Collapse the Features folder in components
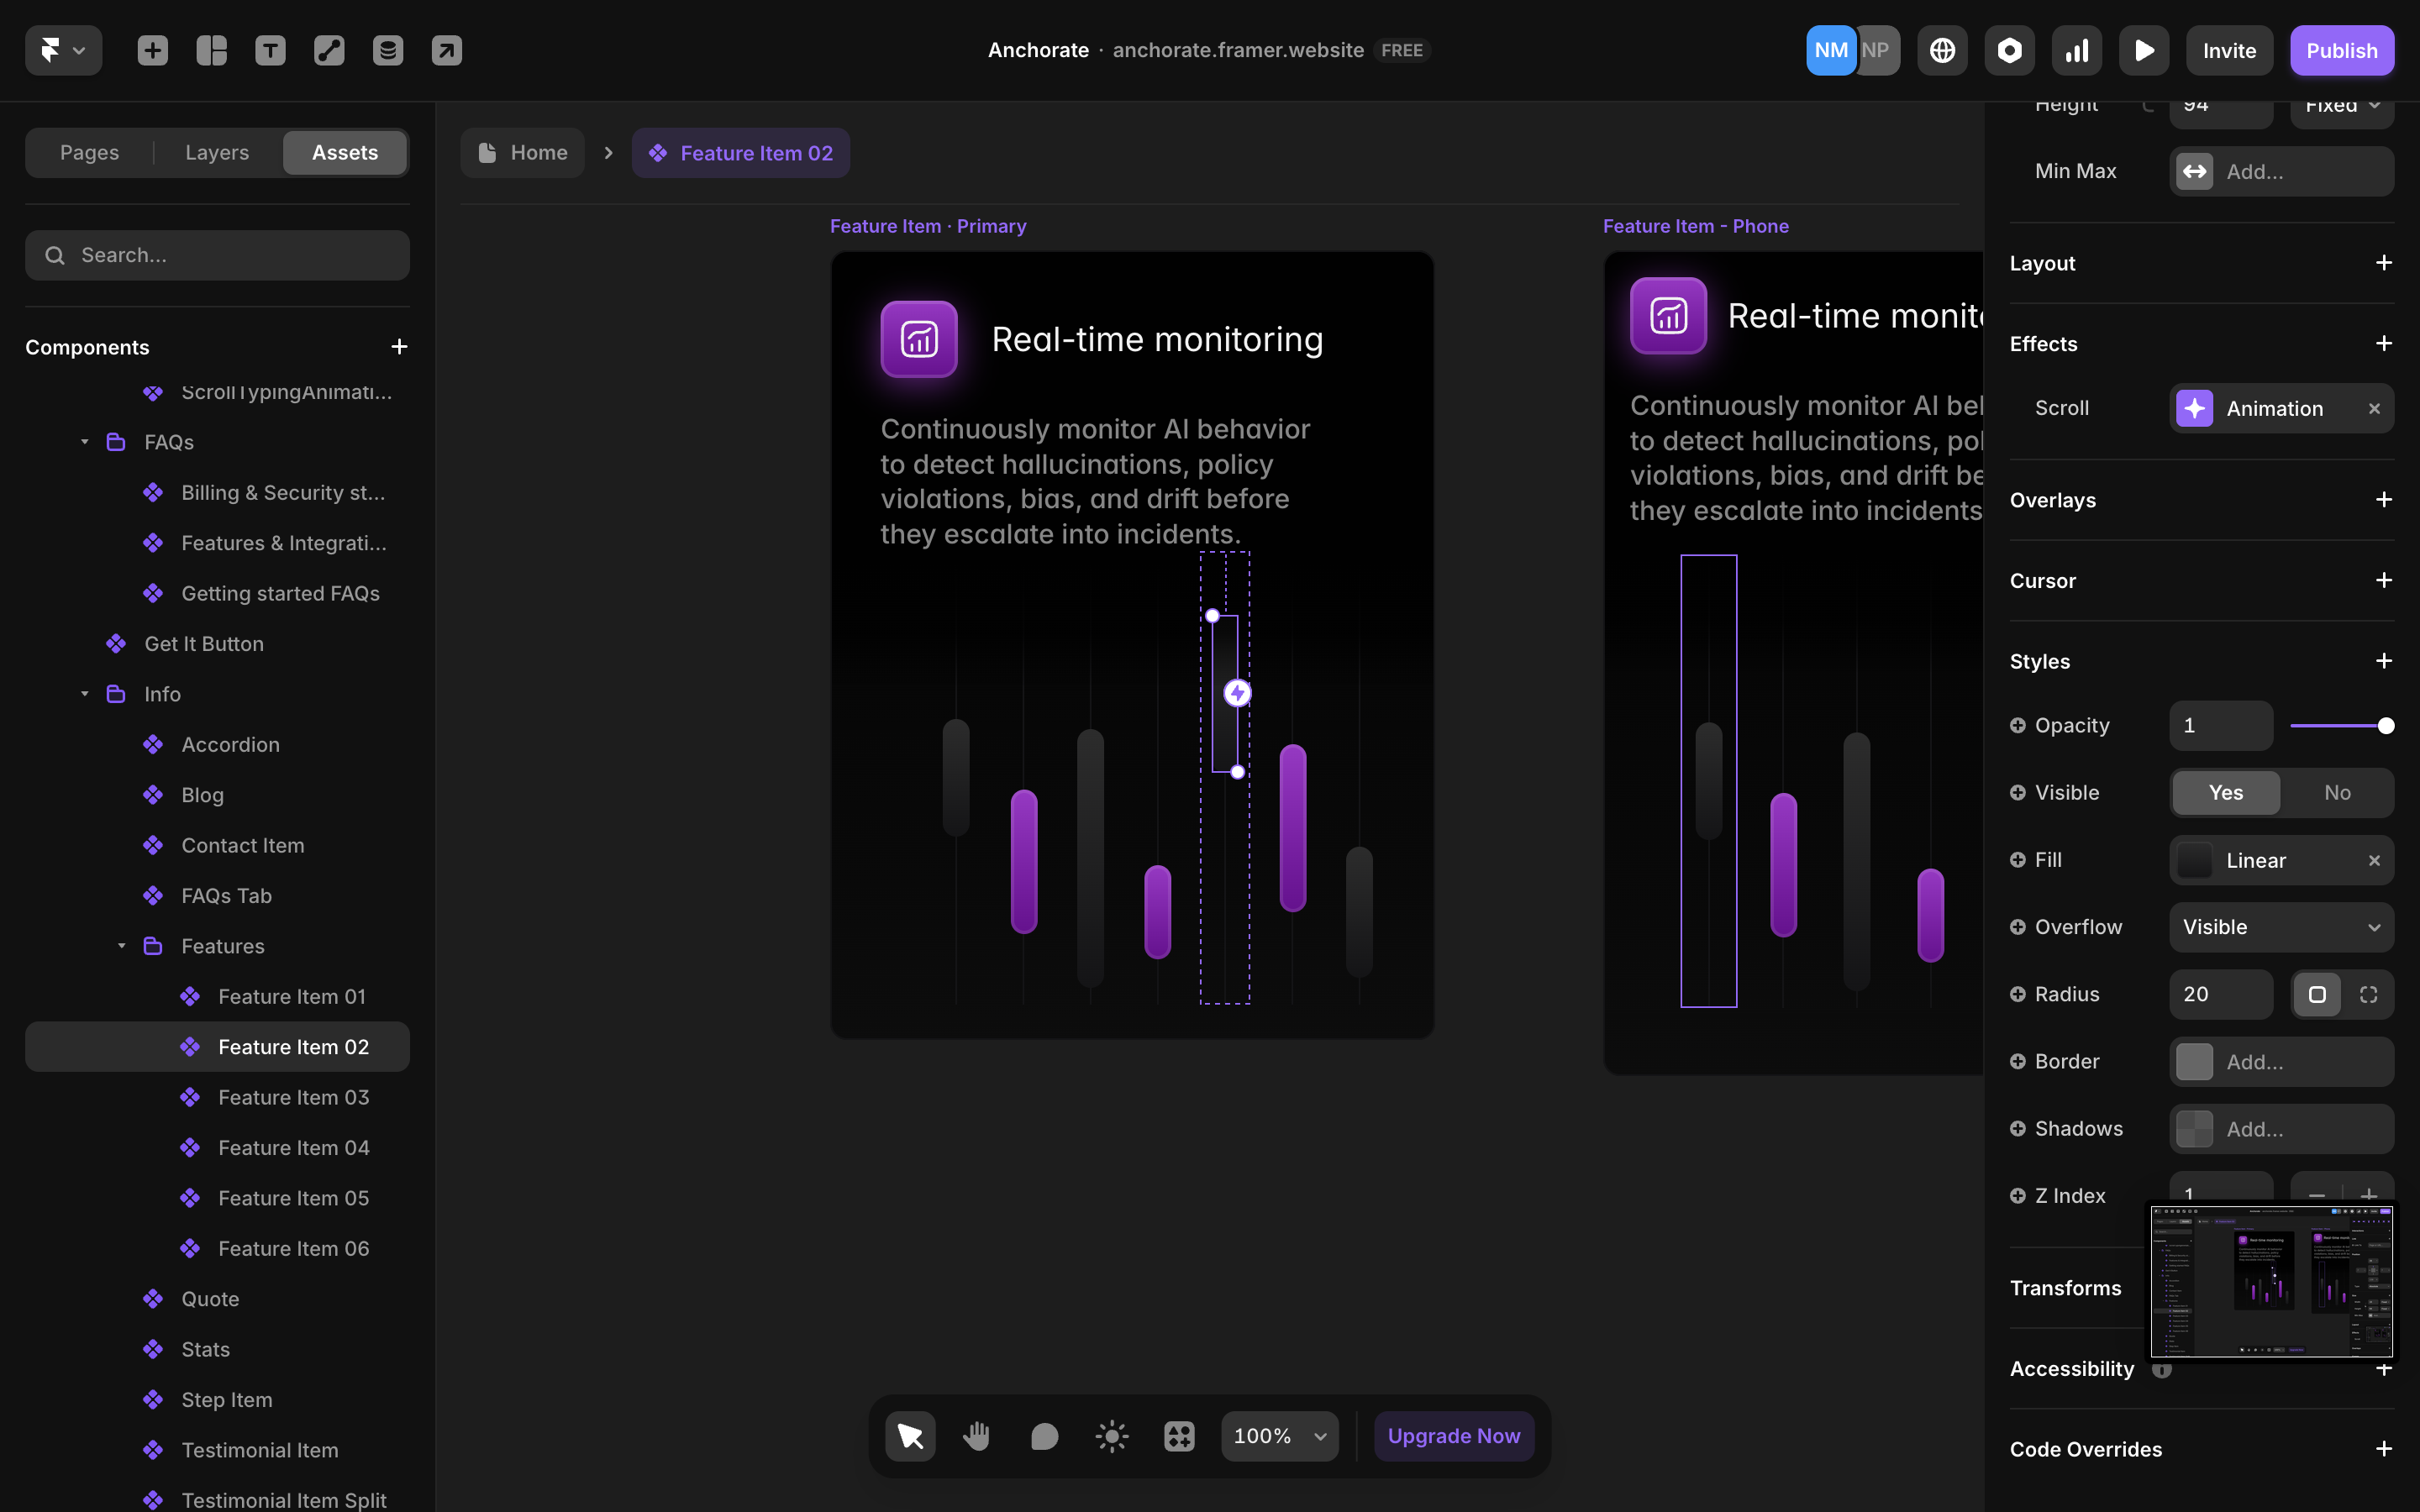2420x1512 pixels. (122, 946)
